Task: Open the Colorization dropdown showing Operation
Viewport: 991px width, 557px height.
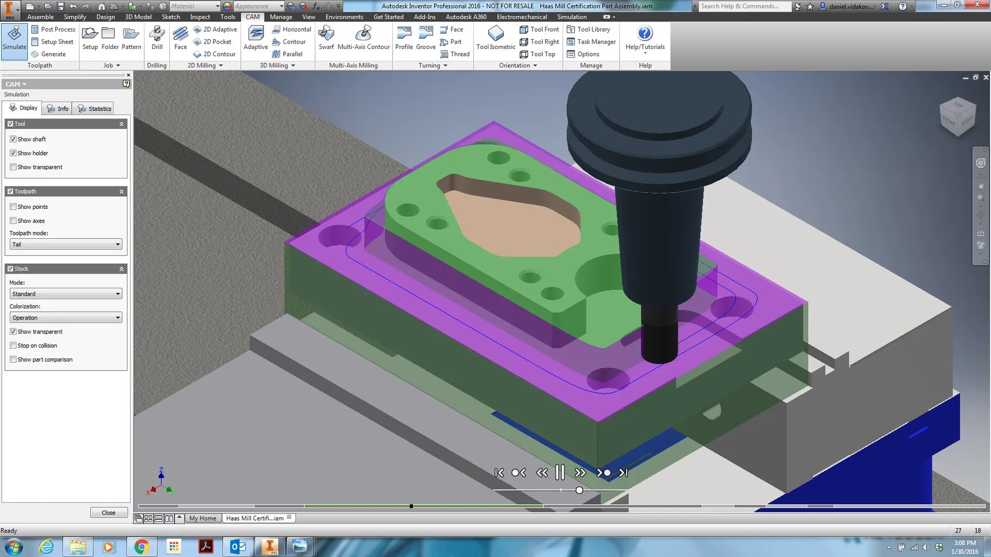Action: tap(66, 318)
